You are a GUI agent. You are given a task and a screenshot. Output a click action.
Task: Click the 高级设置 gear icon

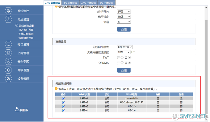click(x=8, y=70)
